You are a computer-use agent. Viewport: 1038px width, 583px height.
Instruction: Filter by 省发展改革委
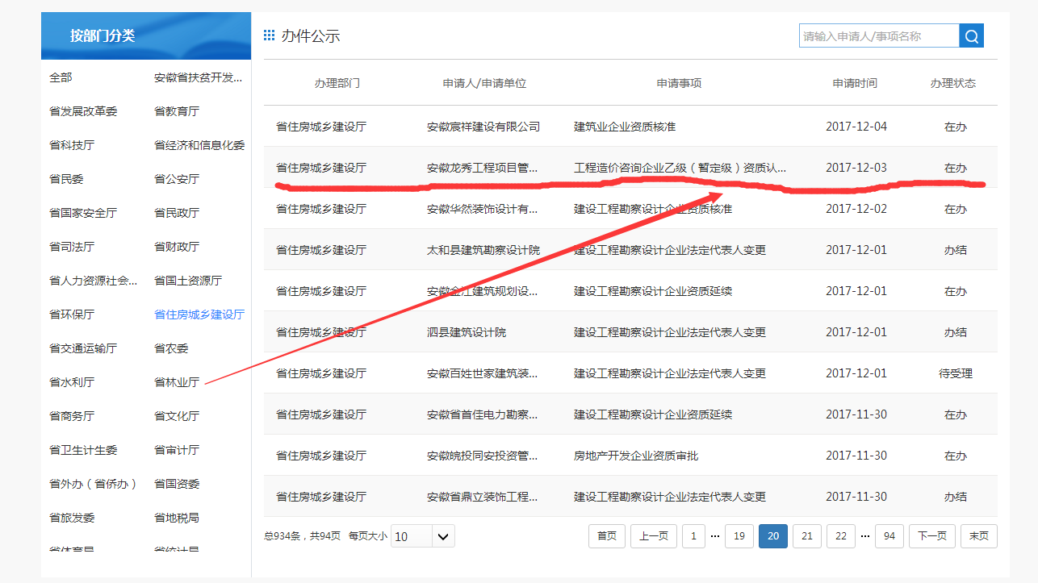click(83, 111)
